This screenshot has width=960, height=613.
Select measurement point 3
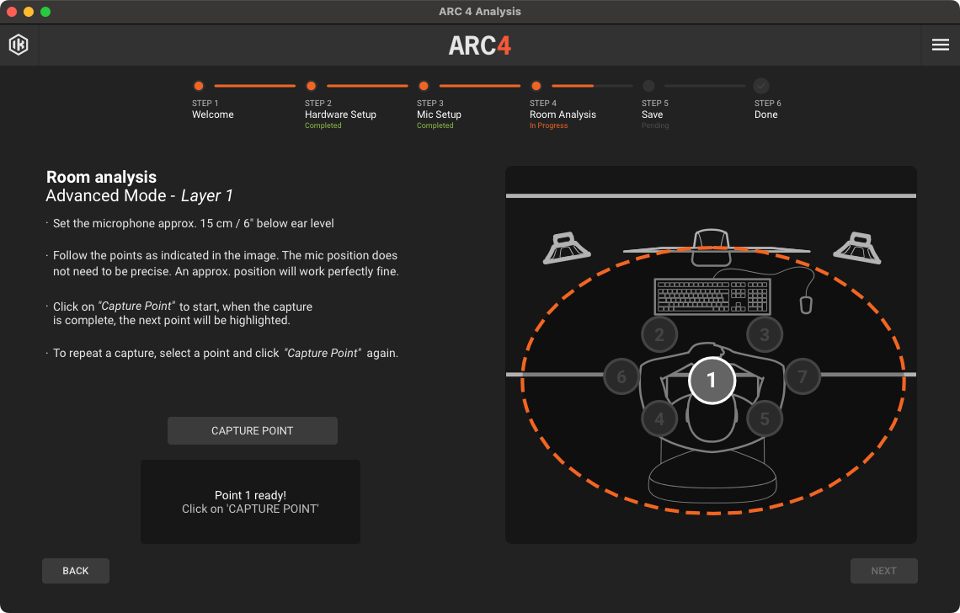(x=765, y=334)
